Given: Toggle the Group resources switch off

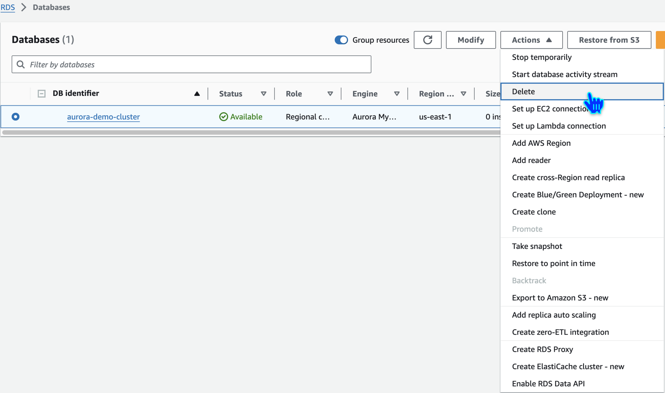Looking at the screenshot, I should tap(341, 40).
